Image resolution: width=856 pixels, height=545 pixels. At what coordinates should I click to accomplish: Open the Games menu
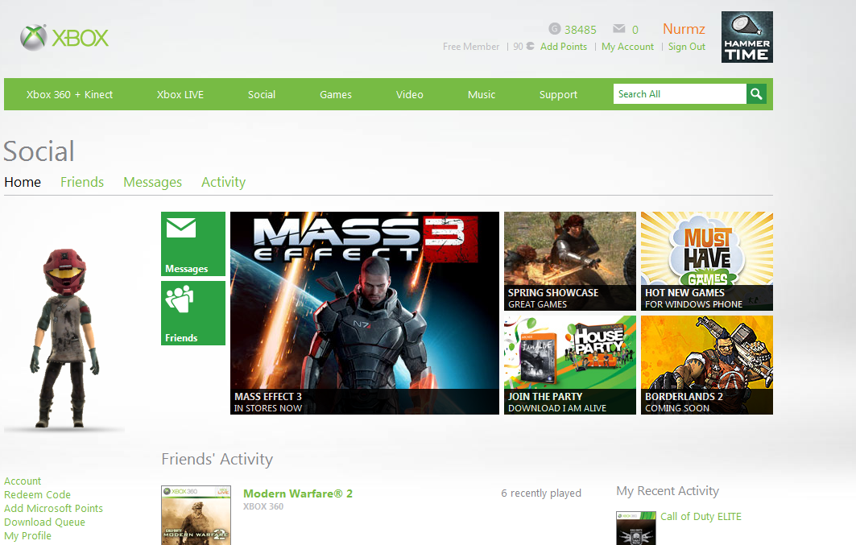click(x=336, y=94)
